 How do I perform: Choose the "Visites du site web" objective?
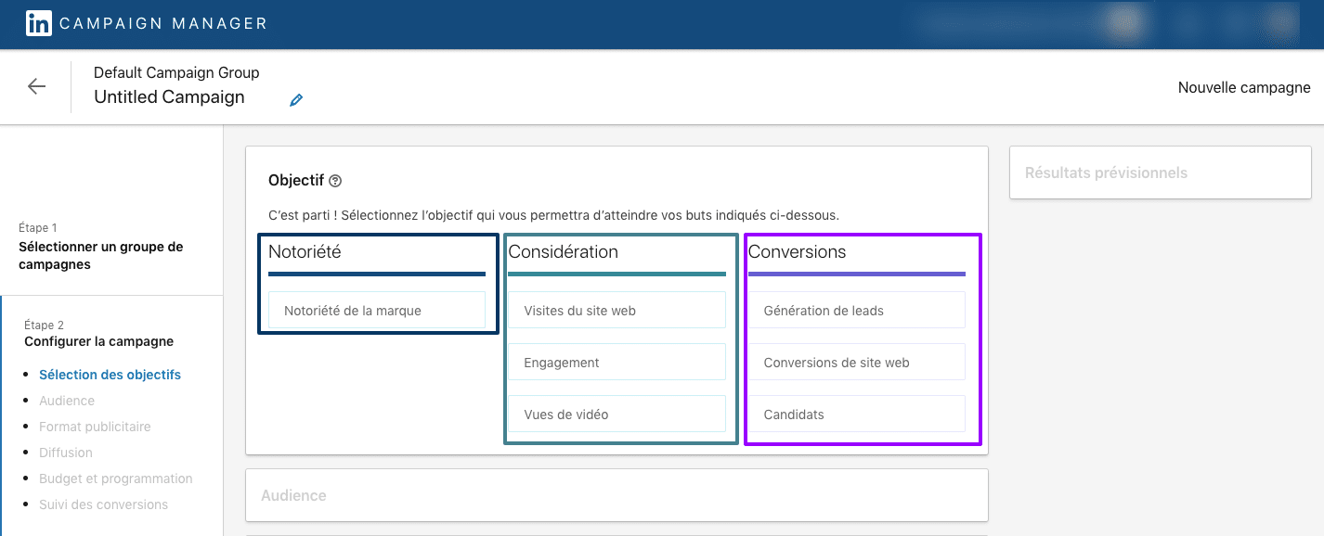tap(617, 310)
